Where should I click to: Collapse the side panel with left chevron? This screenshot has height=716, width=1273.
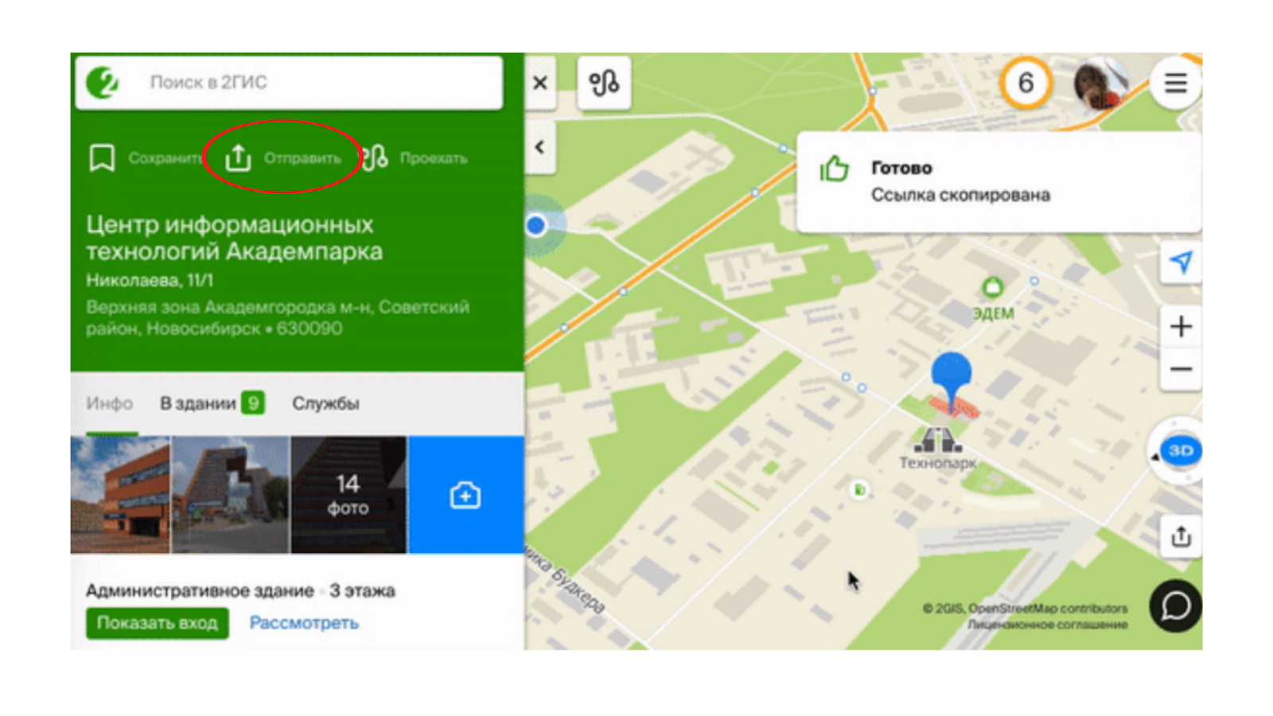point(540,147)
